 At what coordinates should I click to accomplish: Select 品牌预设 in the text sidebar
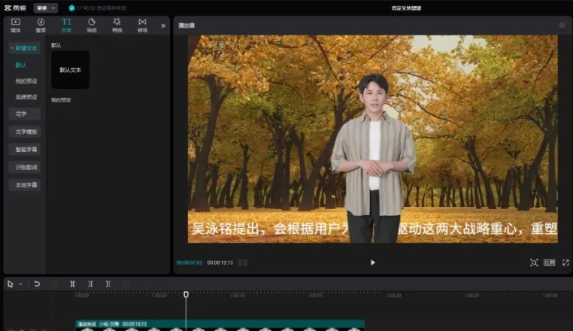pos(26,97)
